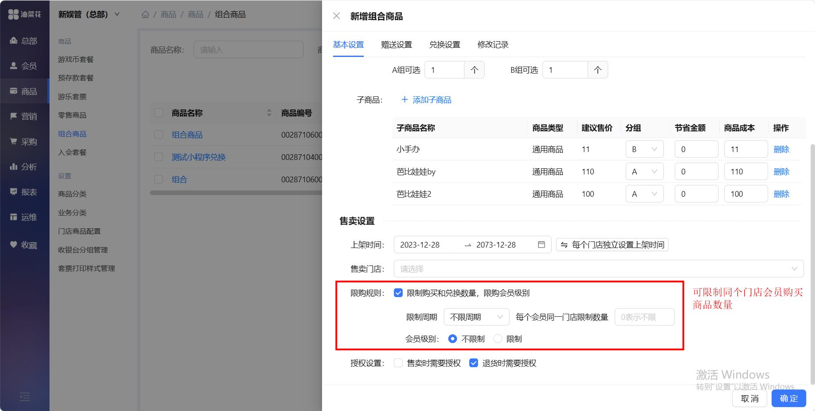Screen dimensions: 815x411
Task: Enable 限制购买和兑换数量 checkbox
Action: (x=398, y=293)
